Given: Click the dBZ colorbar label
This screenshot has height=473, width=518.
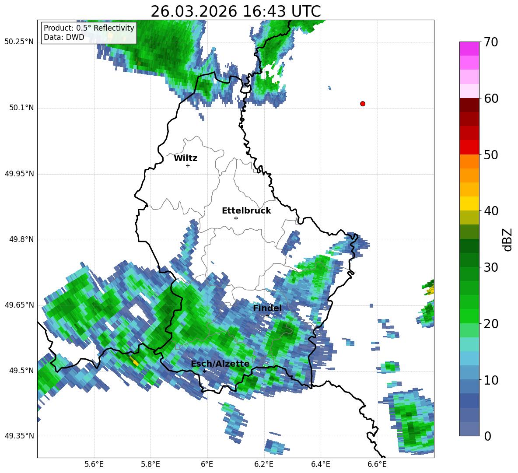Looking at the screenshot, I should [507, 240].
